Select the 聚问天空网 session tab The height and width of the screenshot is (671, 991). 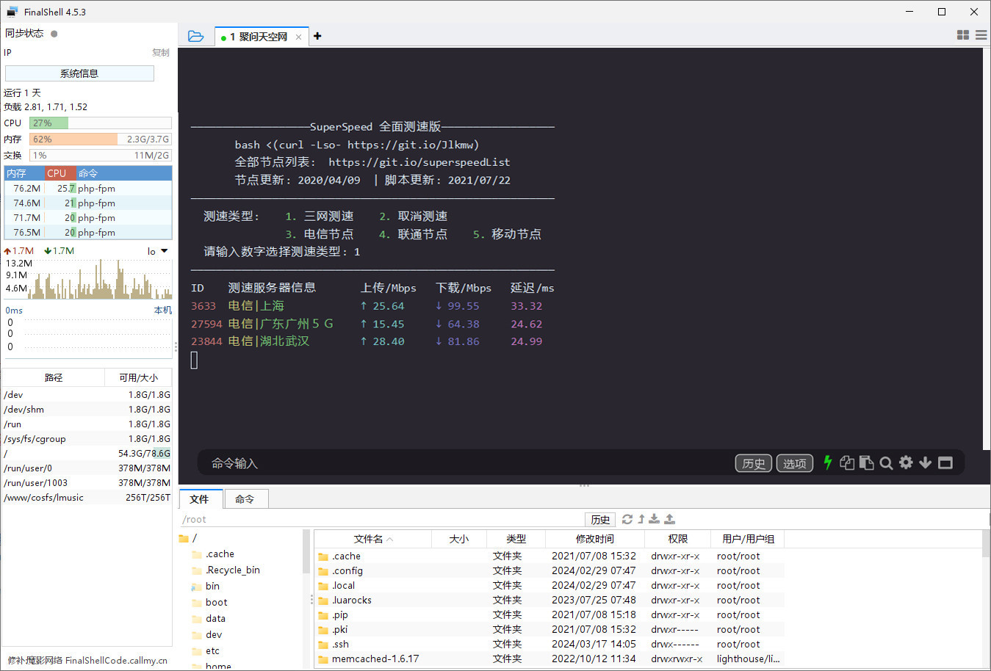click(262, 37)
